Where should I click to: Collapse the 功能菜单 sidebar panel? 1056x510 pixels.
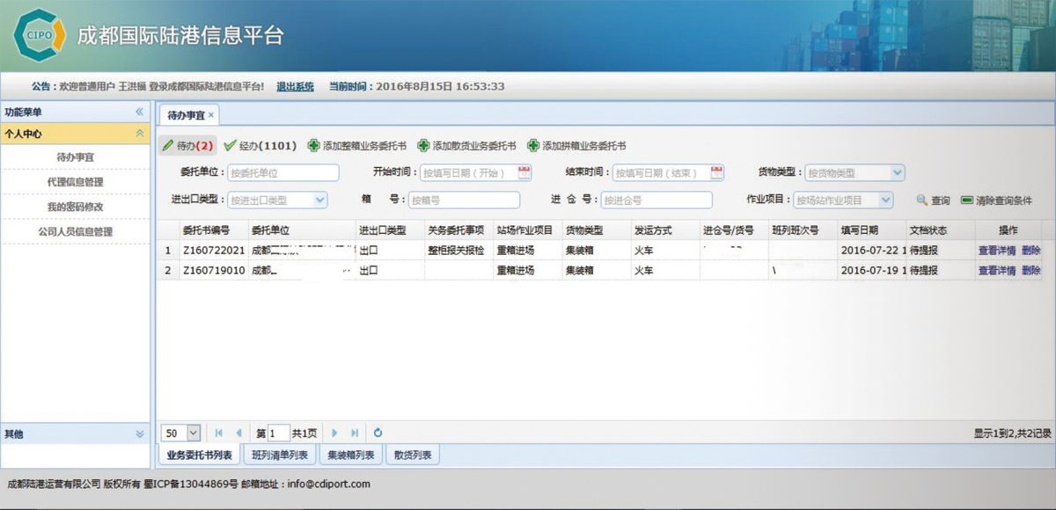(x=139, y=112)
